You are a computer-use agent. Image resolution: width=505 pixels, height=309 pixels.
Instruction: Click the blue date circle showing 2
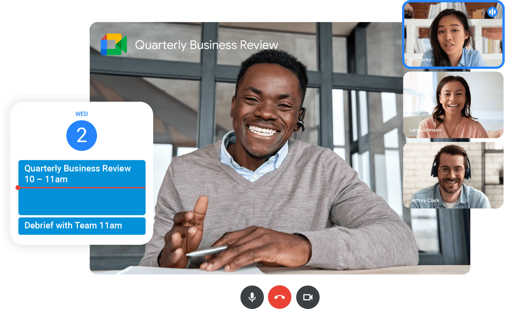pyautogui.click(x=82, y=136)
